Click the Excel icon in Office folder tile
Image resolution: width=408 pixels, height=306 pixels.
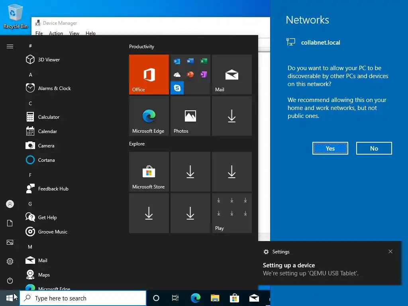204,61
